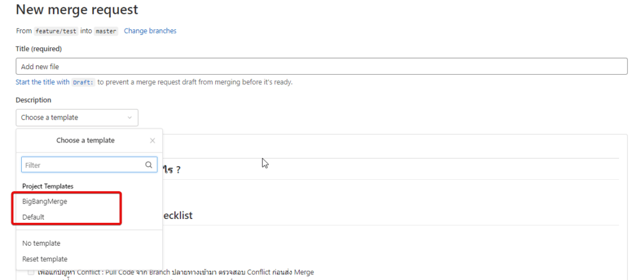Viewport: 637px width, 280px height.
Task: Open the Change branches link
Action: coord(151,31)
